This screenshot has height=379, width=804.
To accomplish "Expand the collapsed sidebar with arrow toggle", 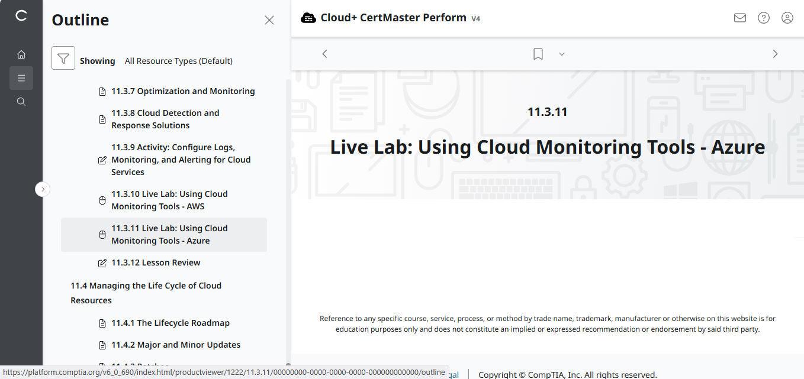I will point(42,189).
